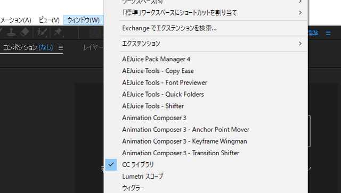Open the コンポジション panel menu icon

[61, 47]
